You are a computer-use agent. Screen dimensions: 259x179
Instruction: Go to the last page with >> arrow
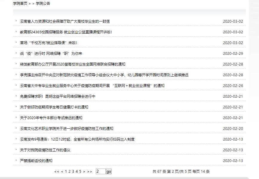(90, 172)
